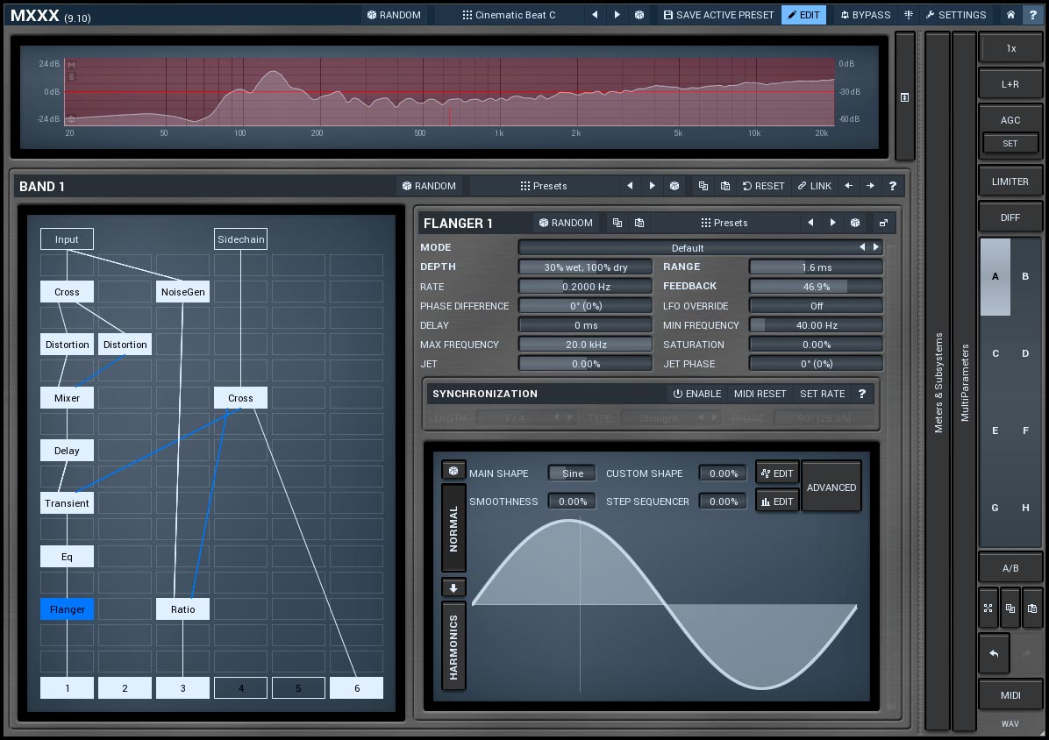Open the MODE Default dropdown
The width and height of the screenshot is (1049, 740).
click(688, 248)
